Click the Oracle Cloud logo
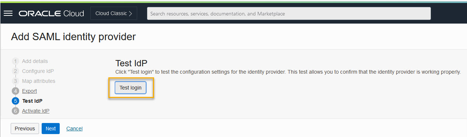The height and width of the screenshot is (137, 467). [51, 14]
